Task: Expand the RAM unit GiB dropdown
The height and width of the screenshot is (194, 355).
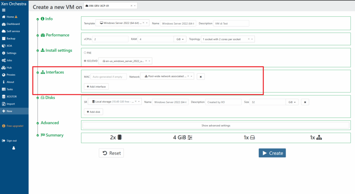Action: [x=180, y=39]
